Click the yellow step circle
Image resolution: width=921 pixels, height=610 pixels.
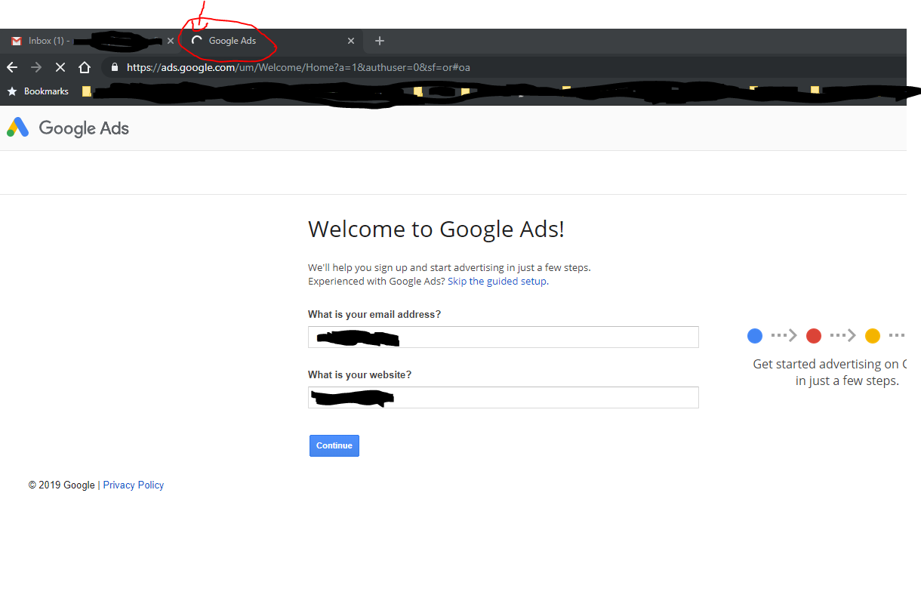coord(873,336)
